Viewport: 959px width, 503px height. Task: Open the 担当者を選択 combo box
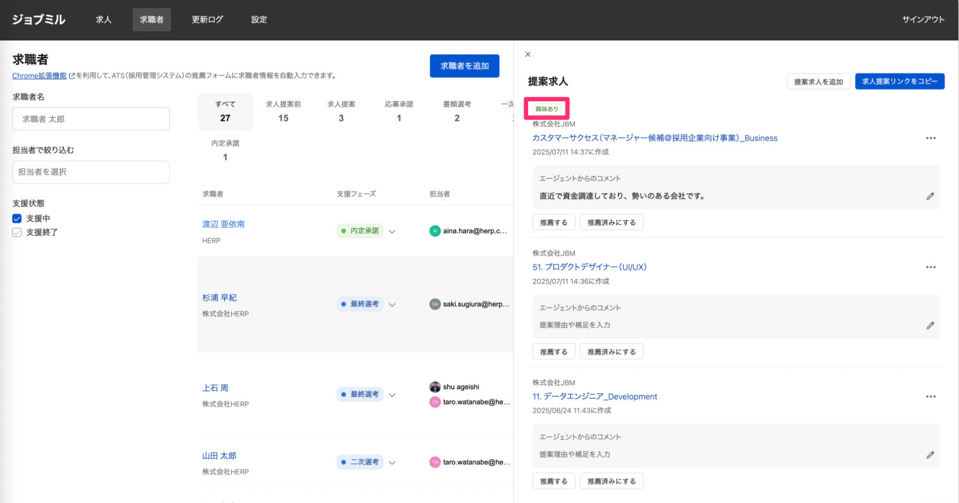click(x=91, y=172)
